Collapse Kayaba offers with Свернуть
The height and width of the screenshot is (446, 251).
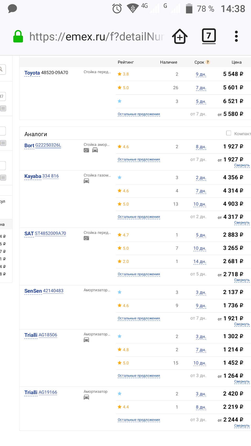point(242,223)
